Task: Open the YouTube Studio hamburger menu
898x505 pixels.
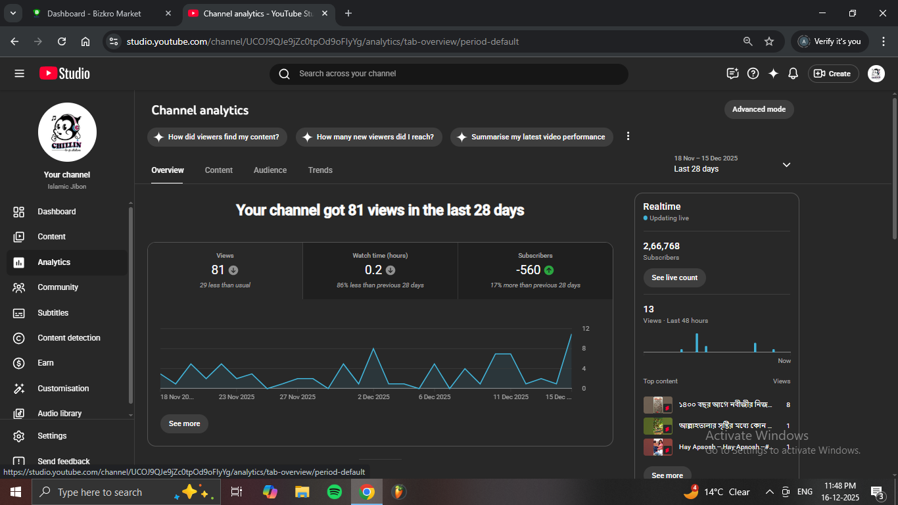Action: tap(19, 74)
